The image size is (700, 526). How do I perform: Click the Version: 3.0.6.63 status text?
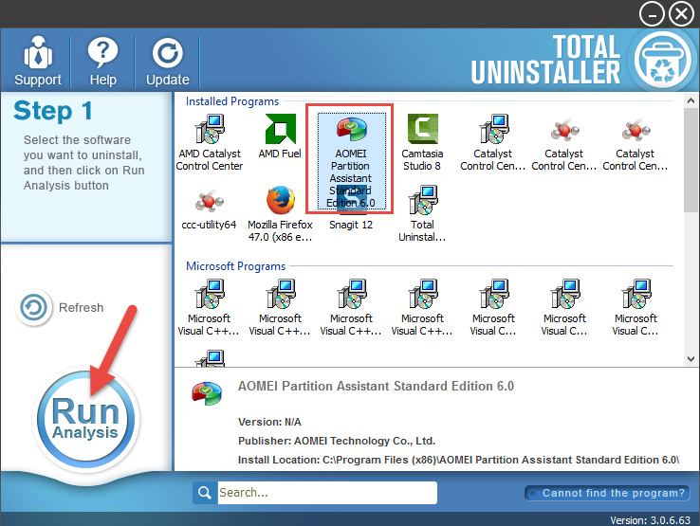tap(650, 520)
